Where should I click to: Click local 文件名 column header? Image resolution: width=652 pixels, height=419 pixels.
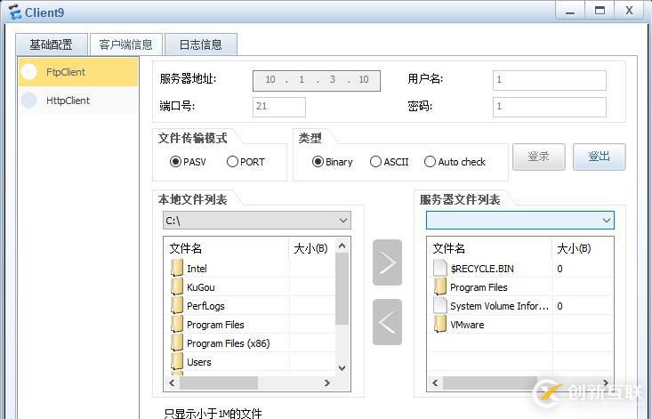coord(227,248)
